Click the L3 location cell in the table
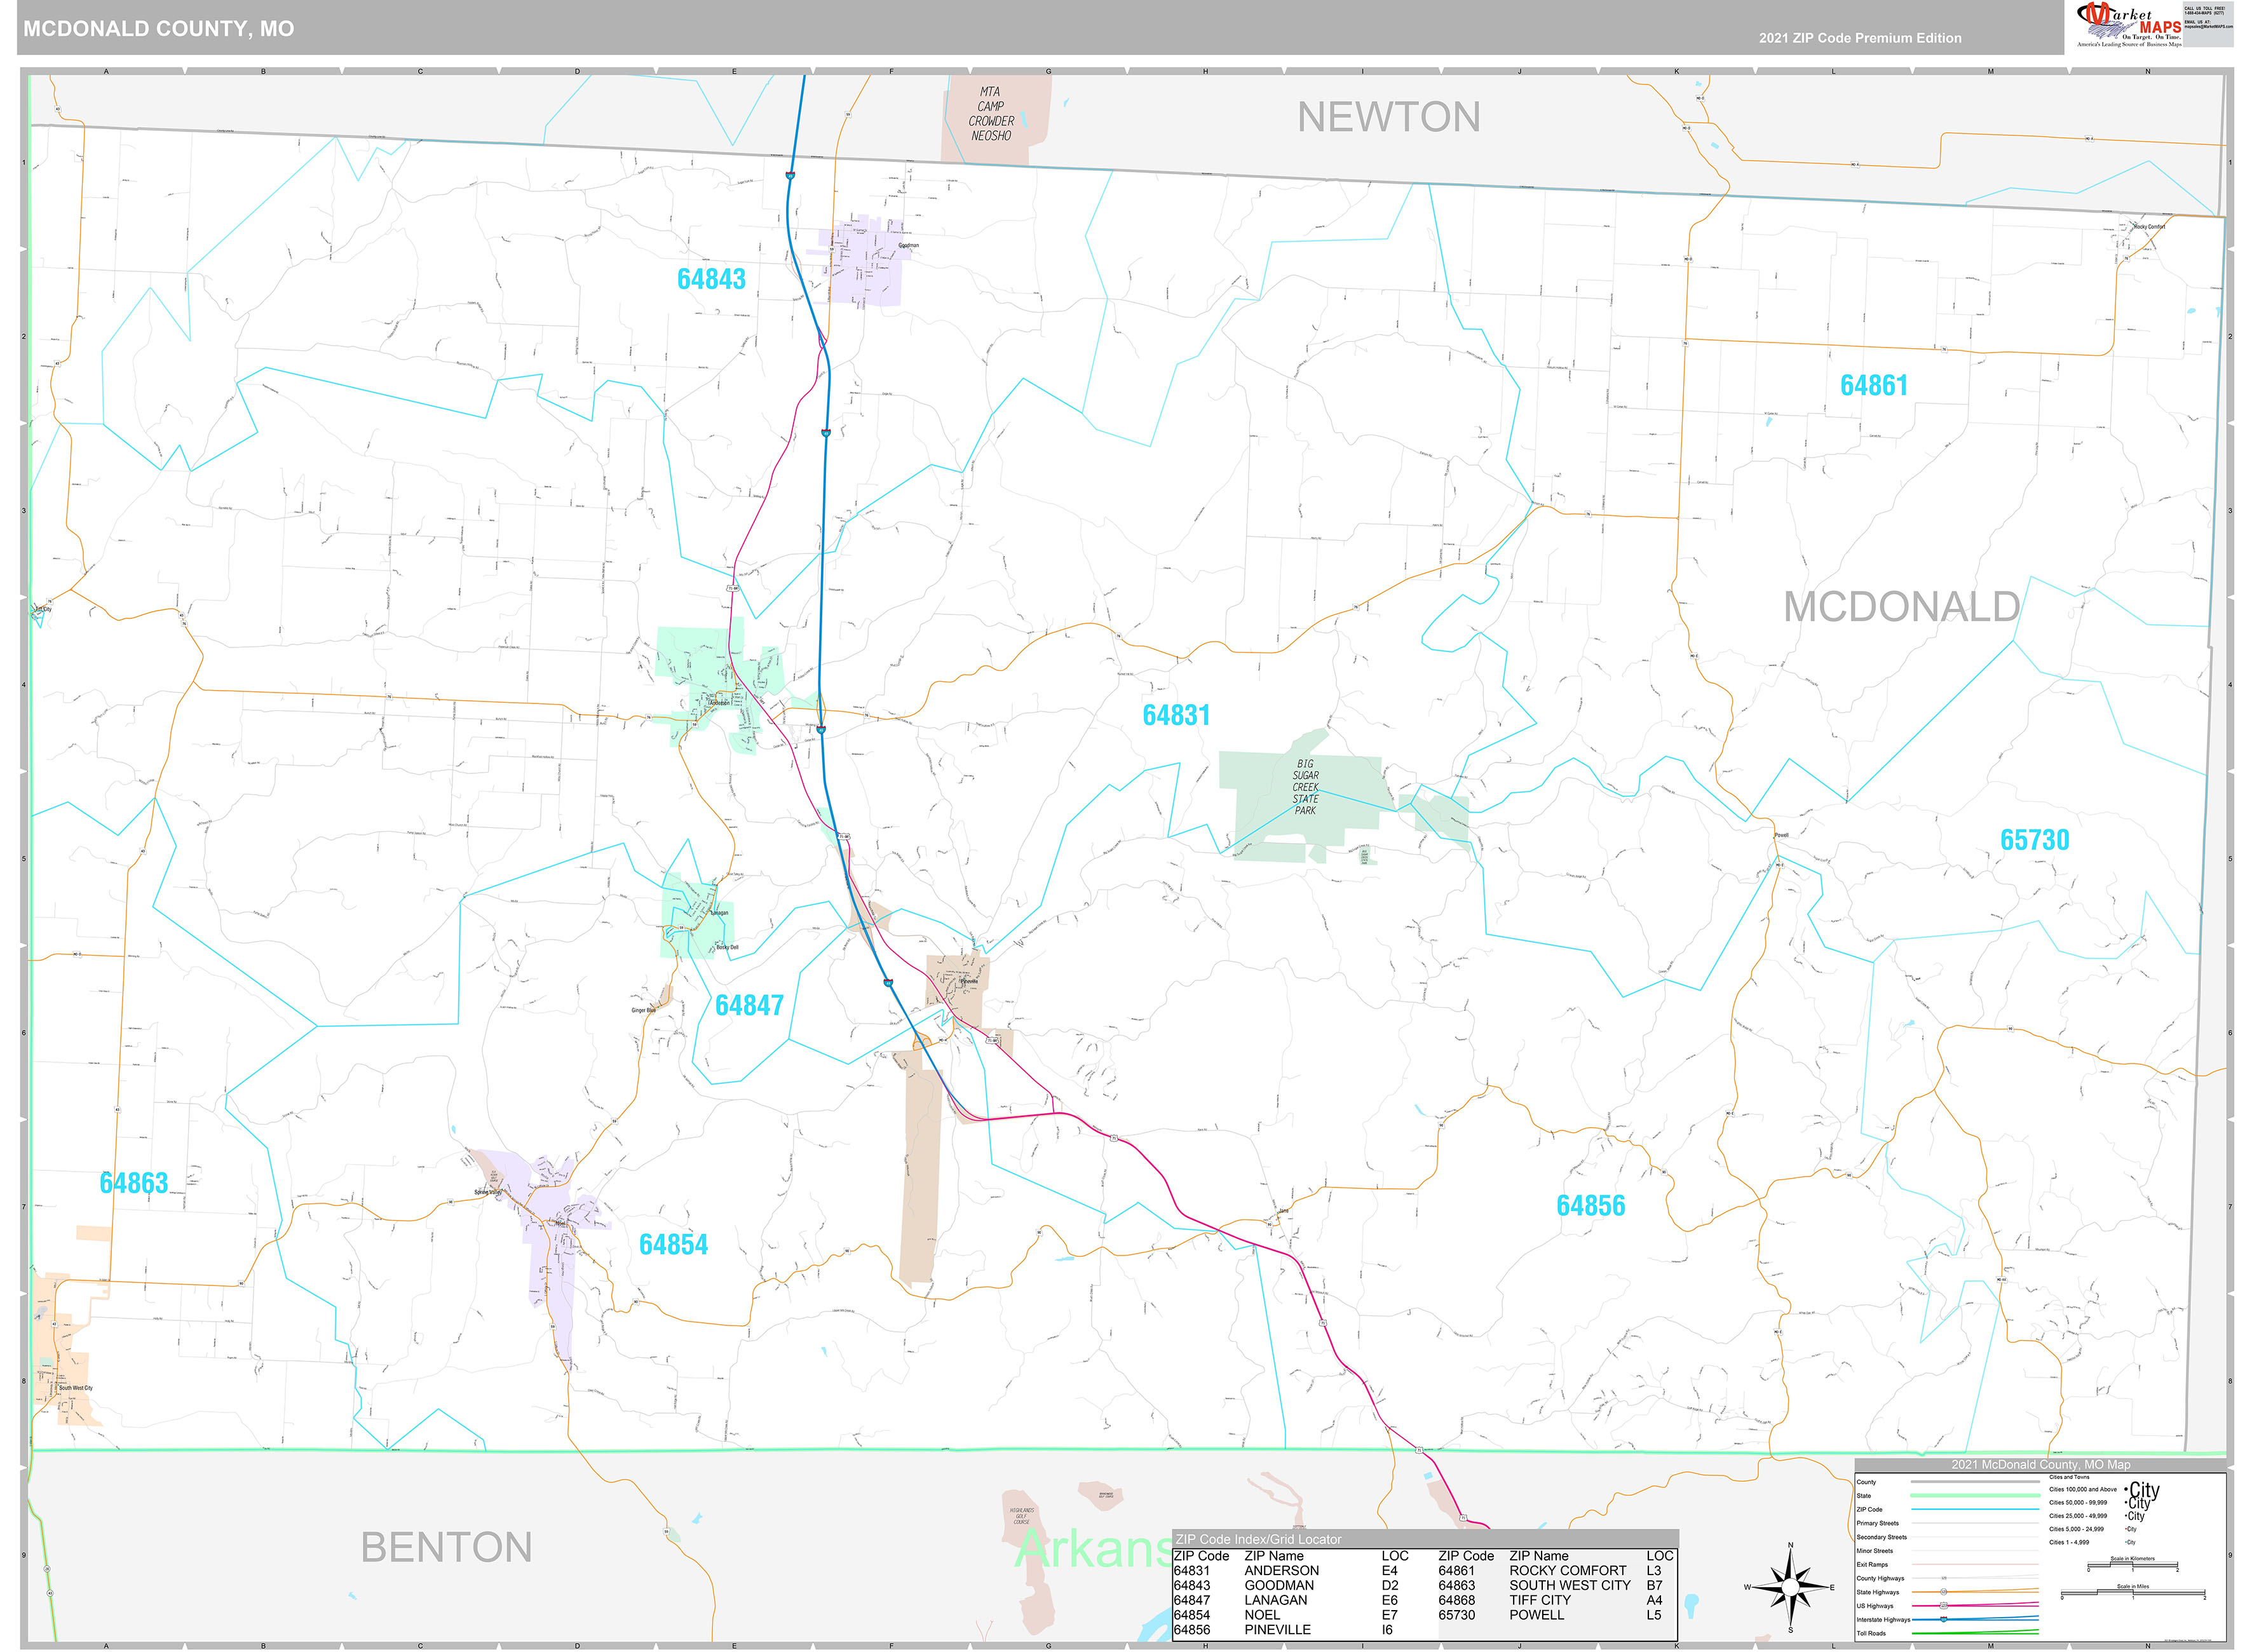The width and height of the screenshot is (2245, 1652). click(1653, 1570)
